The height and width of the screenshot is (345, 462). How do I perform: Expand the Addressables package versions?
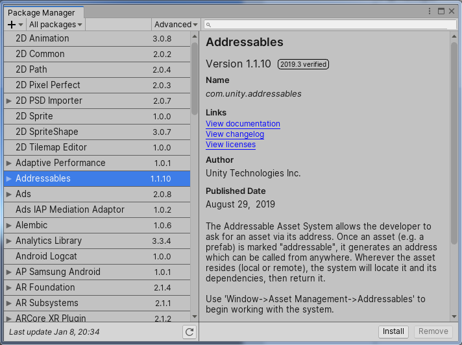[x=9, y=179]
